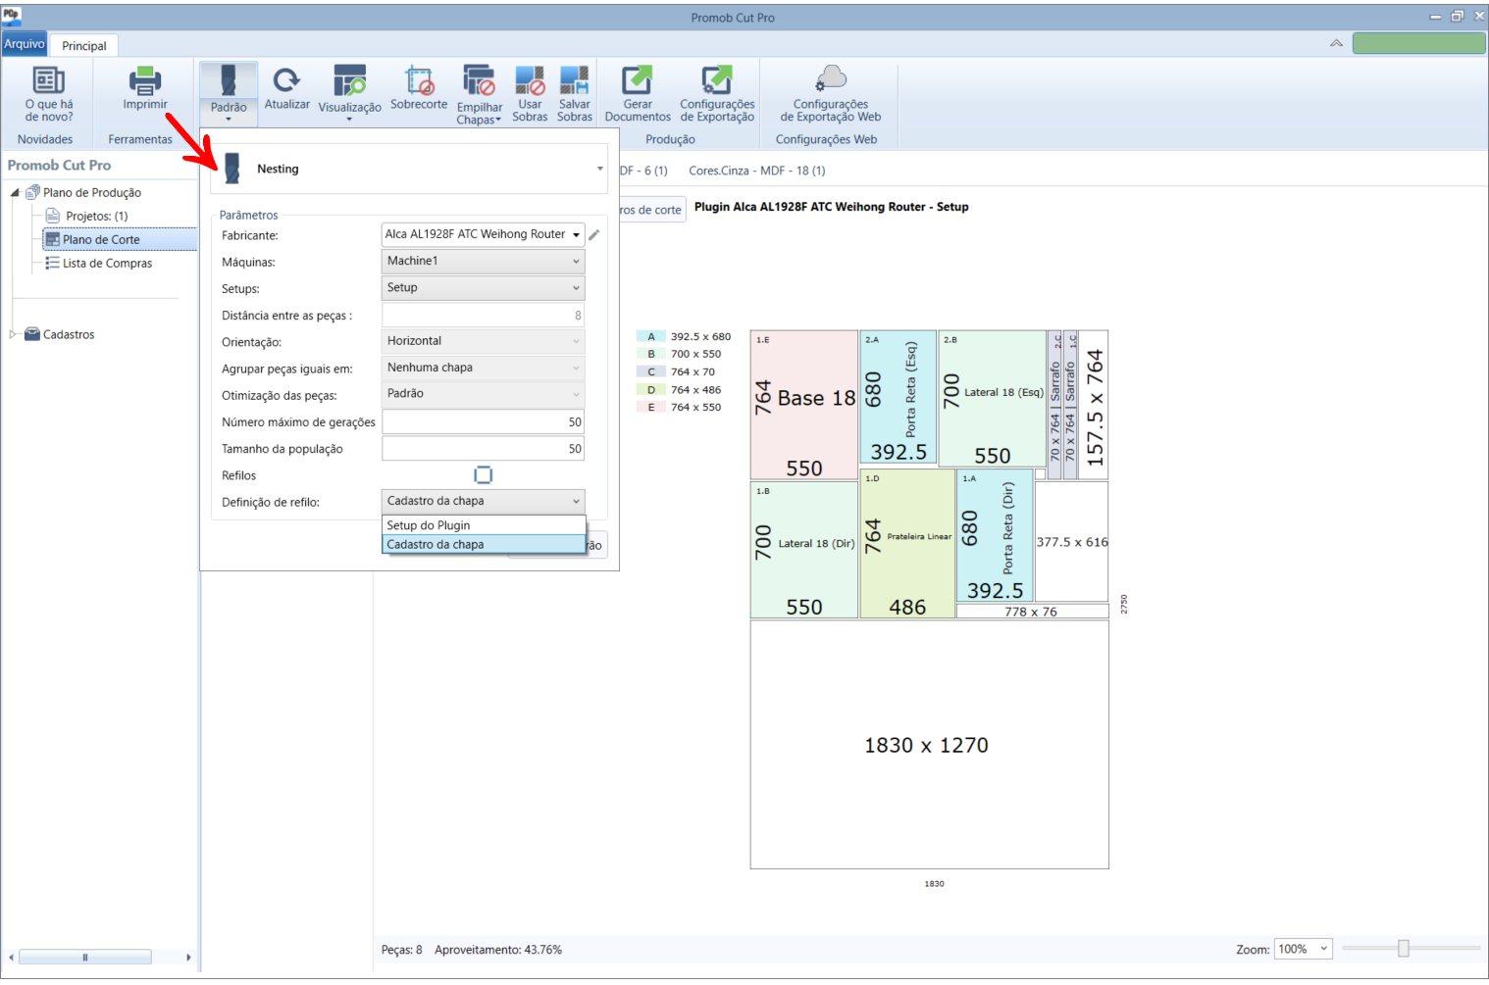
Task: Open the Cores.Cinza - MDF - 18 (1) tab
Action: [x=757, y=171]
